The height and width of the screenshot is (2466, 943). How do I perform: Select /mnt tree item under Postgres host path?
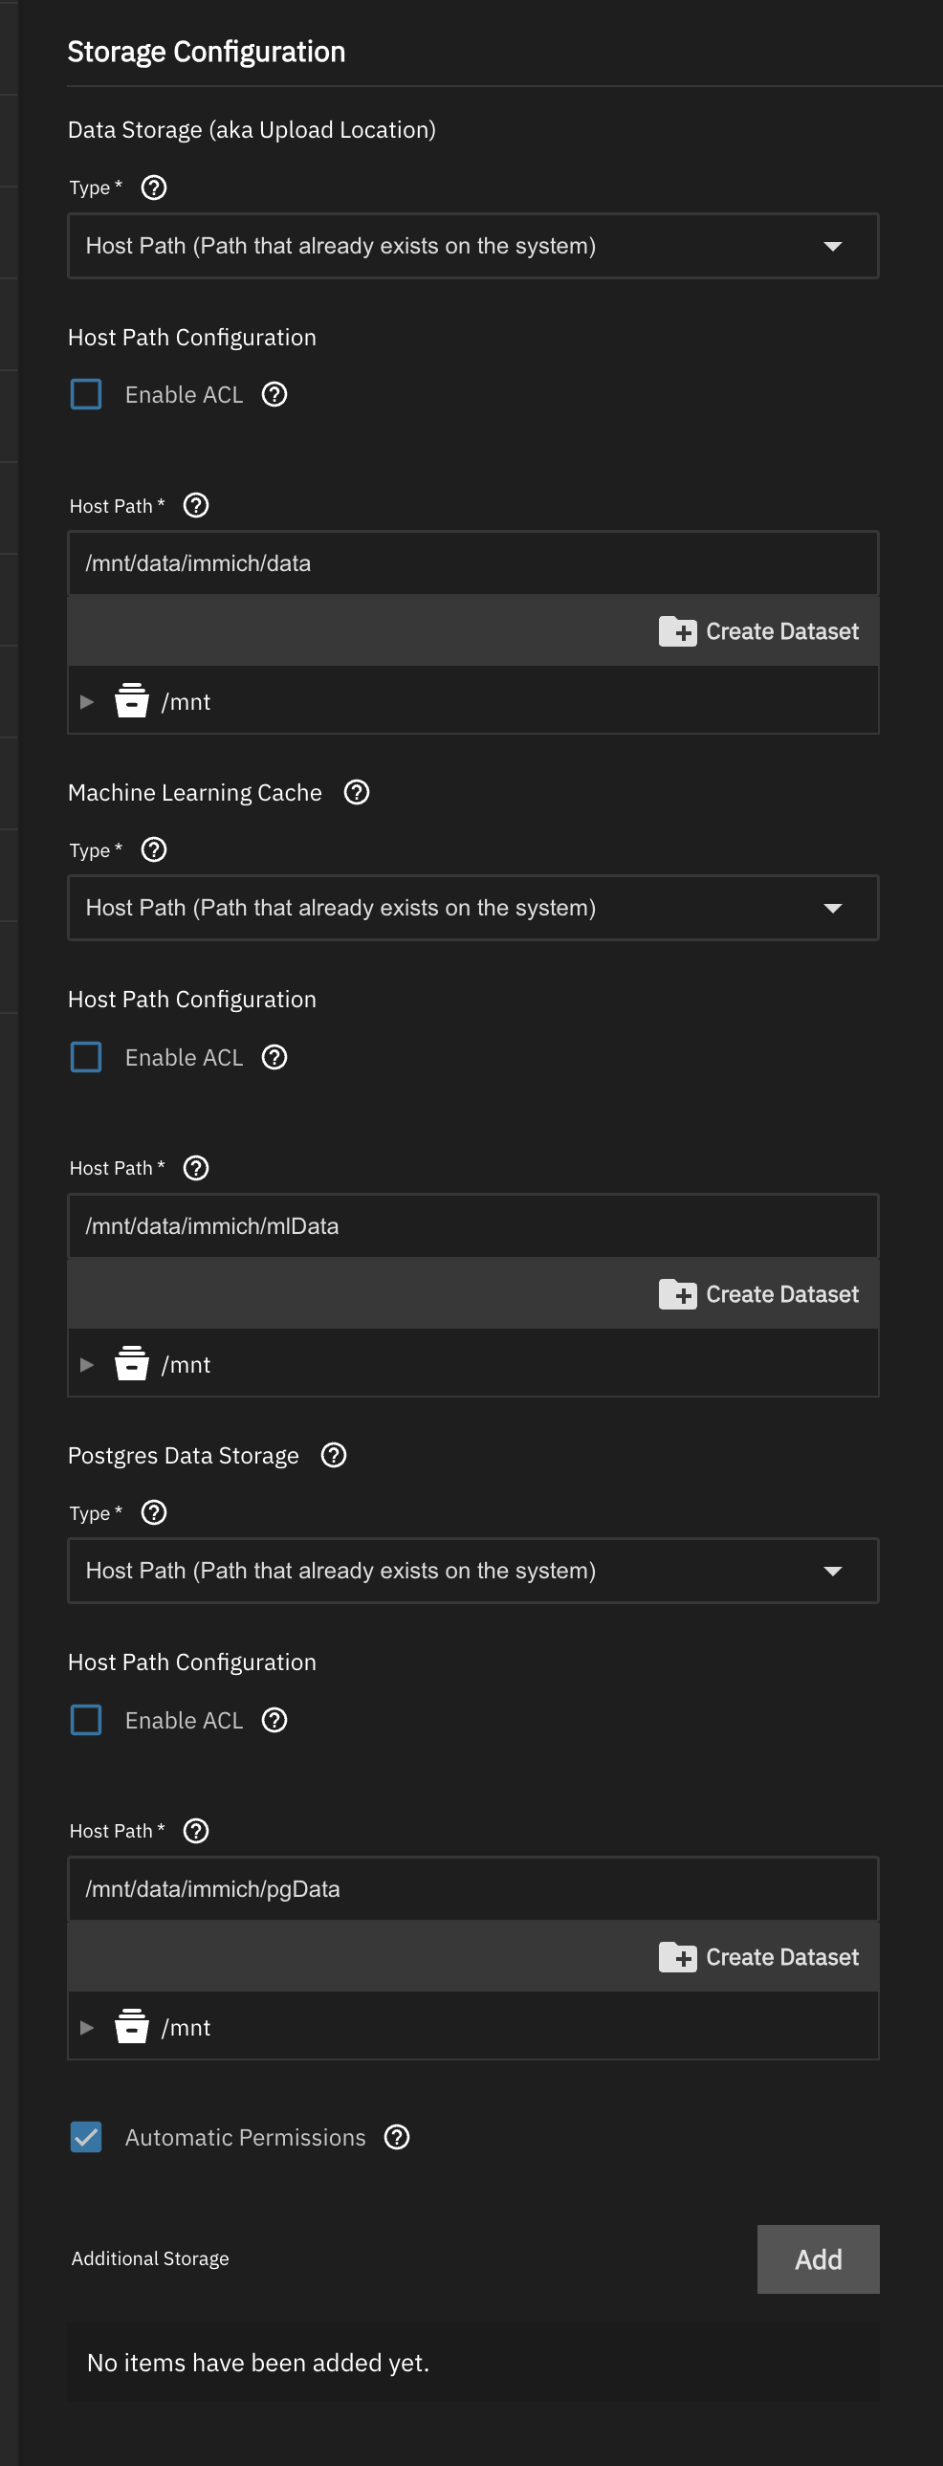click(x=186, y=2028)
